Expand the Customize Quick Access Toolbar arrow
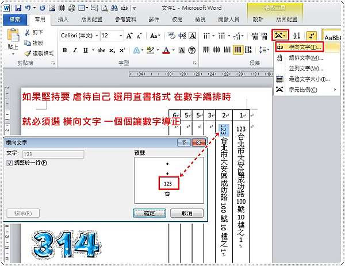This screenshot has height=266, width=345. pos(134,9)
